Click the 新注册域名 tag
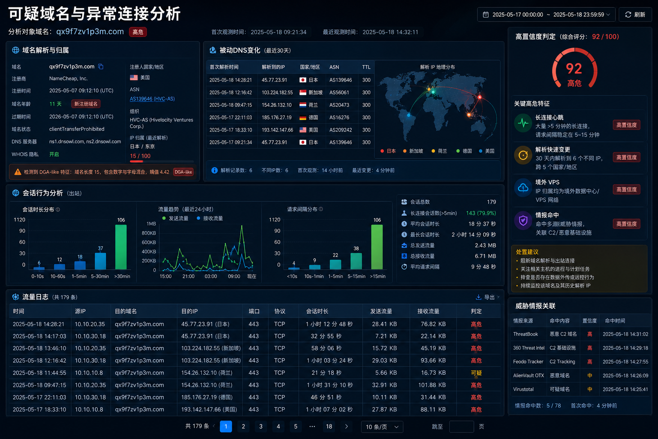Image resolution: width=658 pixels, height=439 pixels. click(86, 104)
